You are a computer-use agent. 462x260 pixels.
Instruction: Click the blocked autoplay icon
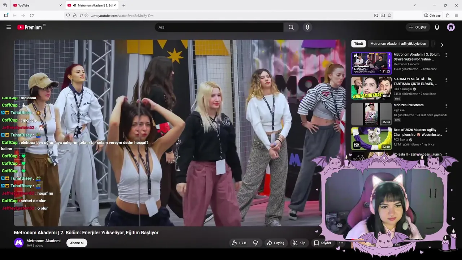coord(86,16)
